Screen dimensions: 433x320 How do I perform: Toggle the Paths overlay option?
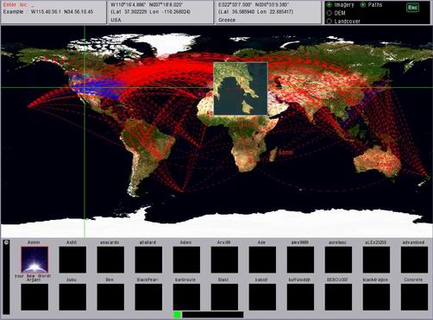click(x=363, y=5)
